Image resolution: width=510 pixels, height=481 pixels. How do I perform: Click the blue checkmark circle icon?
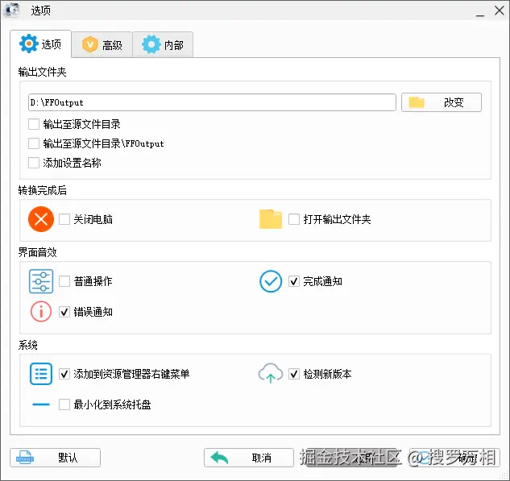(x=271, y=281)
